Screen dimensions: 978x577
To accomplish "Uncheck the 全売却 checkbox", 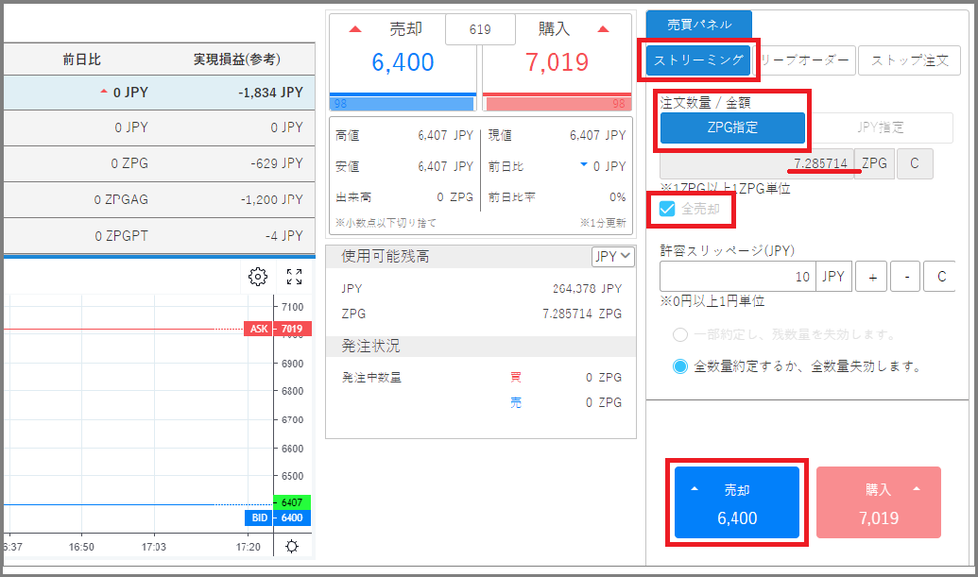I will click(668, 210).
